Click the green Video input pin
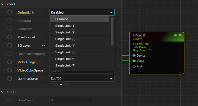This screenshot has height=106, width=198. 134,61
